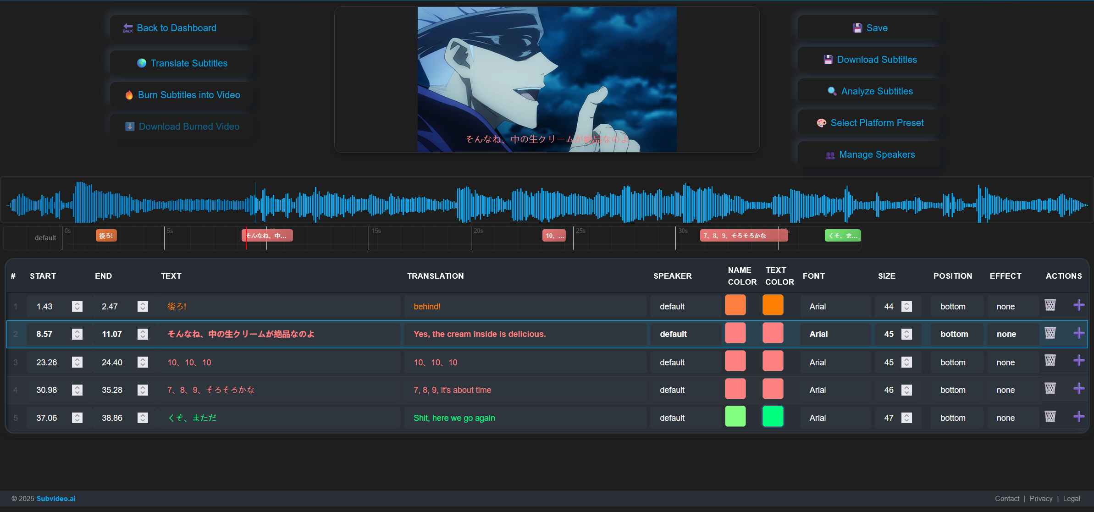Image resolution: width=1094 pixels, height=512 pixels.
Task: Open speaker dropdown for row 1
Action: 685,307
